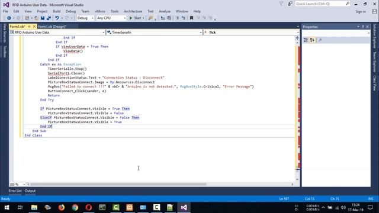379x213 pixels.
Task: Toggle auto-hide pin on Properties panel
Action: (363, 27)
